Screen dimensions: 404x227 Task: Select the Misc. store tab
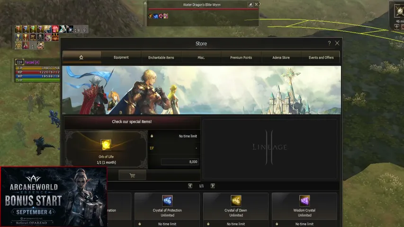pos(201,57)
